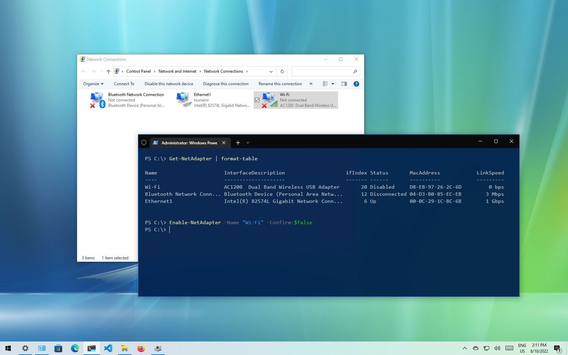The image size is (568, 355).
Task: Click the search magnifier in Network Connections
Action: 355,71
